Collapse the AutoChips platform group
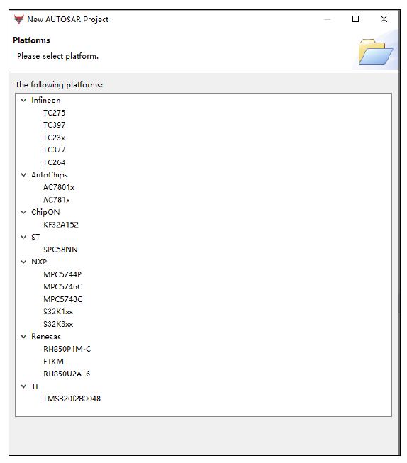This screenshot has height=463, width=407. [23, 175]
